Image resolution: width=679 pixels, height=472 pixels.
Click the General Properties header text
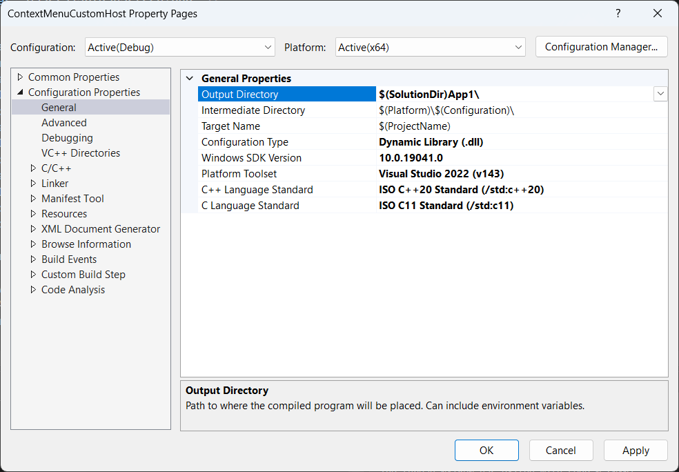pyautogui.click(x=246, y=79)
